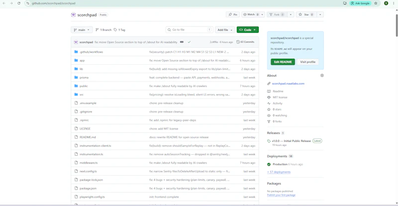View the MIT license link
This screenshot has width=398, height=206.
click(280, 98)
